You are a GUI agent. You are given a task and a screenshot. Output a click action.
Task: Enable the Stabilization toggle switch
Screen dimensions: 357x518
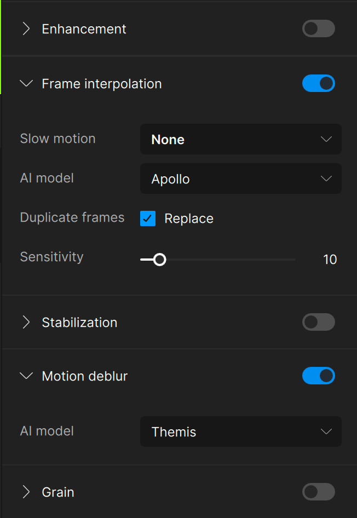coord(318,323)
